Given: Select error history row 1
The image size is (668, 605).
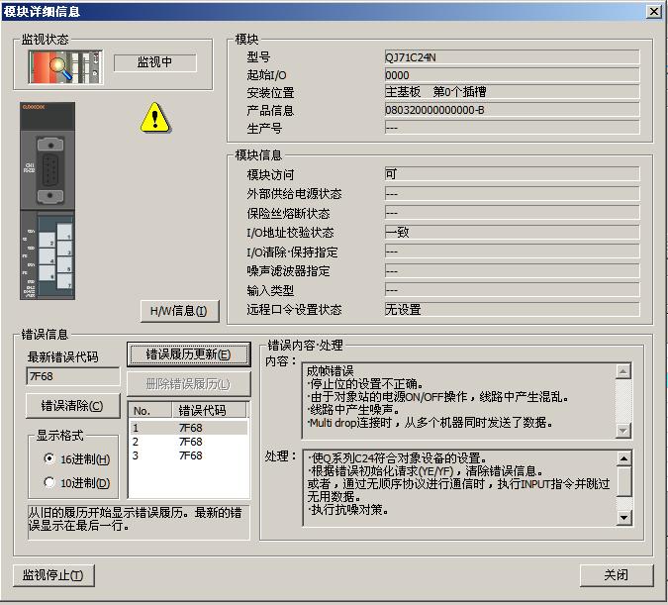Looking at the screenshot, I should 188,428.
